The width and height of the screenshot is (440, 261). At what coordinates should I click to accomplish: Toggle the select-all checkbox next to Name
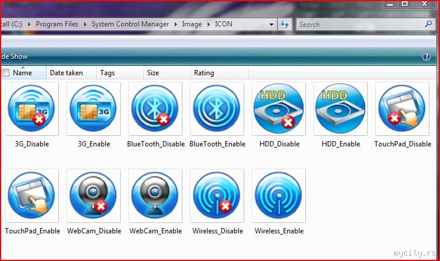click(x=6, y=73)
